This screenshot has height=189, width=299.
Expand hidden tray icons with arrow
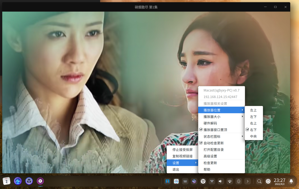[x=247, y=181]
